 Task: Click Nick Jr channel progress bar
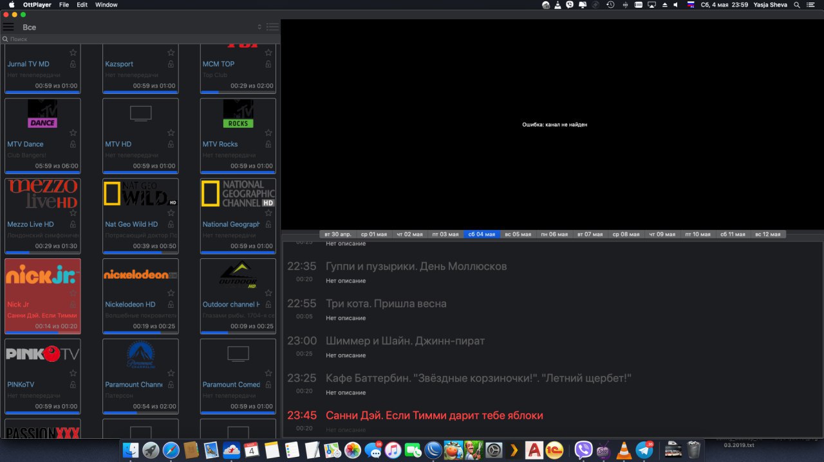point(42,333)
